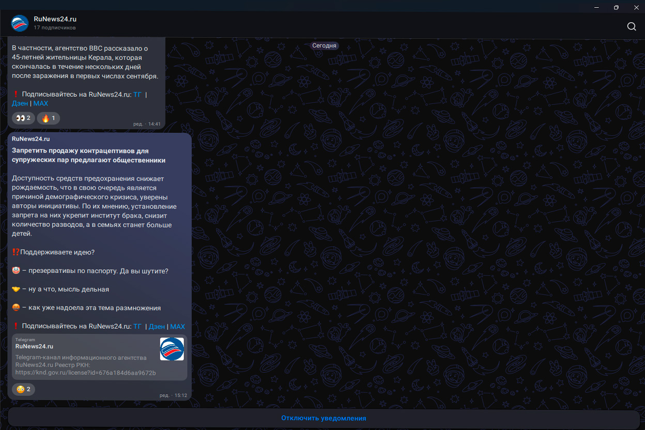The width and height of the screenshot is (645, 430).
Task: Open channel info via "17 подписчиков" text
Action: pos(55,27)
